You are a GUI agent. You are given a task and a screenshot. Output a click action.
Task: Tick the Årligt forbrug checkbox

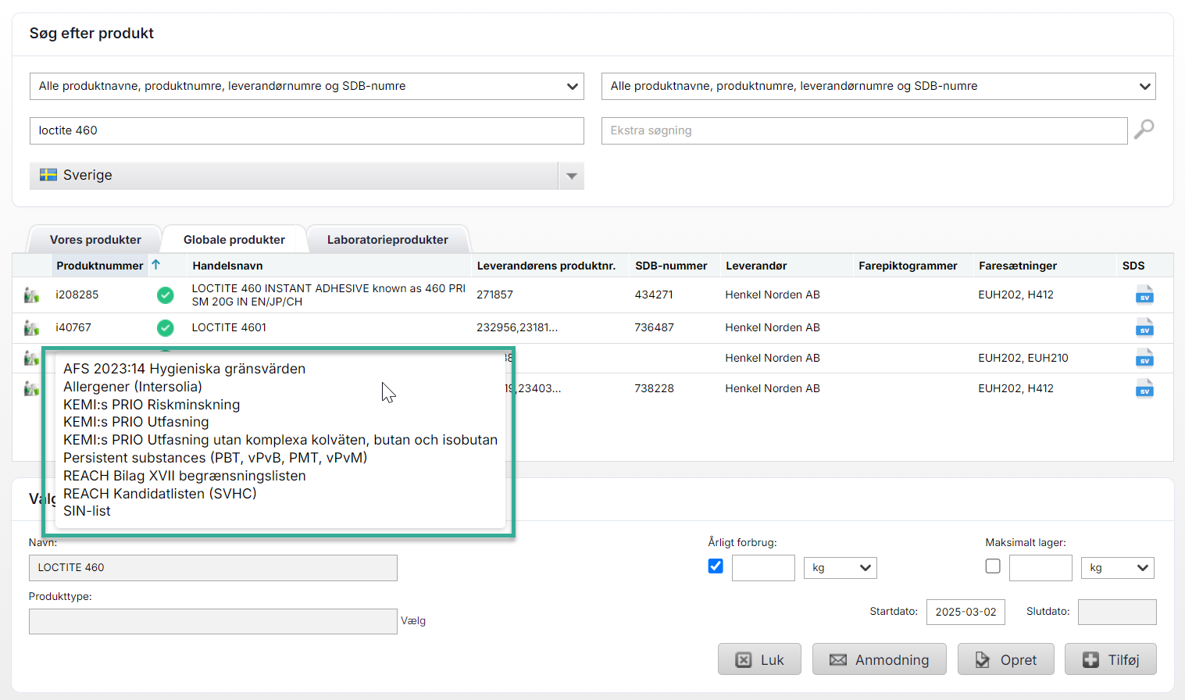pyautogui.click(x=716, y=566)
